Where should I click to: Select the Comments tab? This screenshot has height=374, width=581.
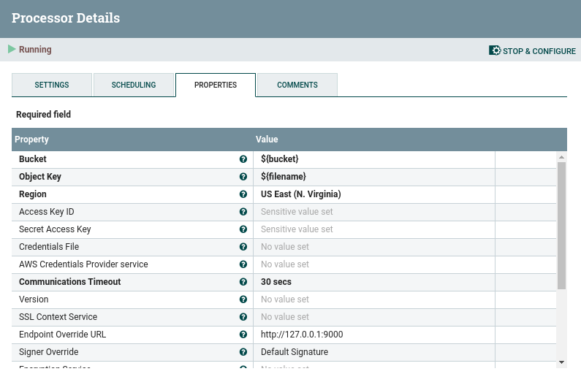pyautogui.click(x=297, y=85)
